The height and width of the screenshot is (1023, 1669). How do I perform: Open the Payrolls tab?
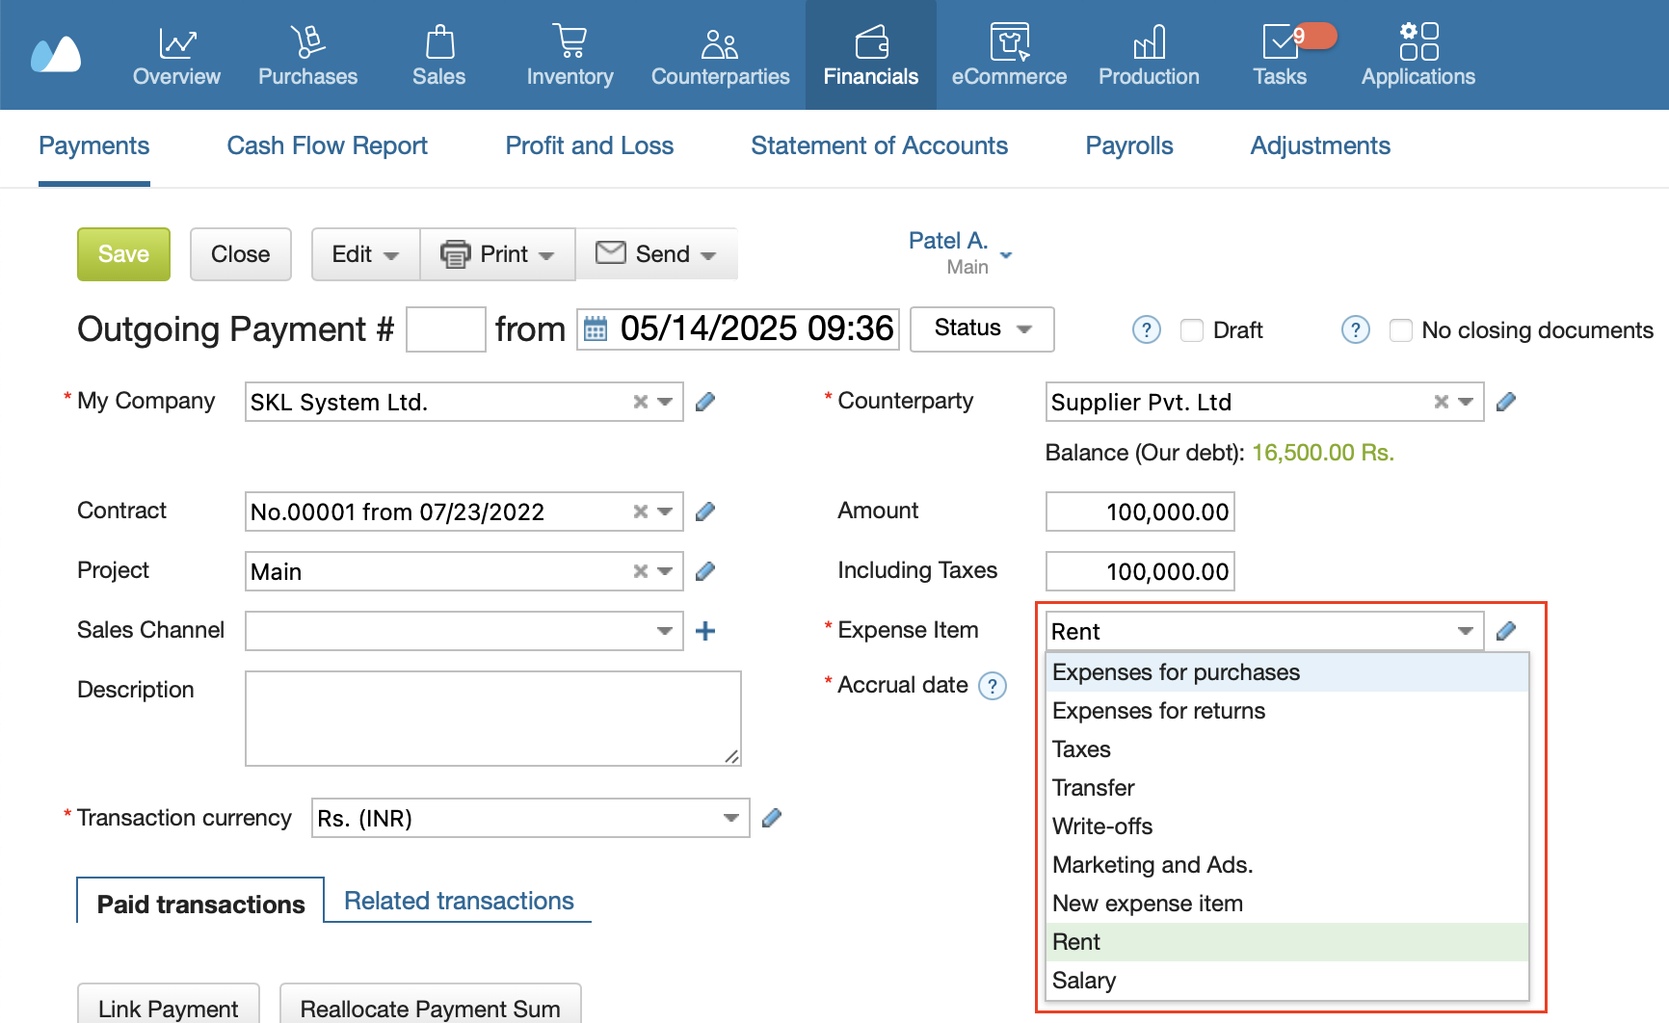point(1128,146)
